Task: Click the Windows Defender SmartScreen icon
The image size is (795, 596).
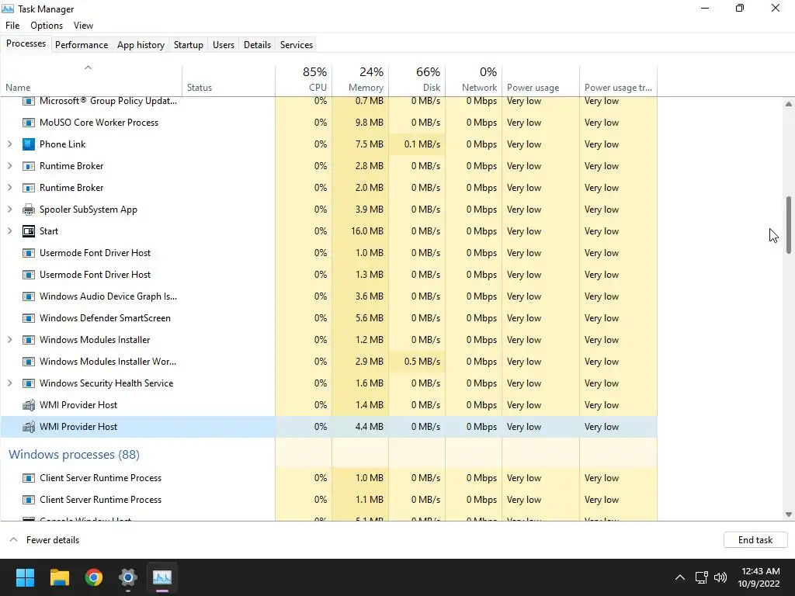Action: click(29, 318)
